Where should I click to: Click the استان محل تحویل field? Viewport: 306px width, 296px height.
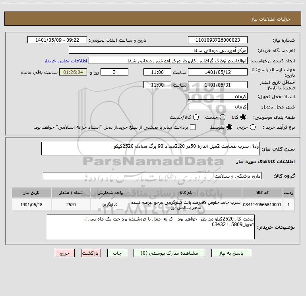(x=218, y=97)
